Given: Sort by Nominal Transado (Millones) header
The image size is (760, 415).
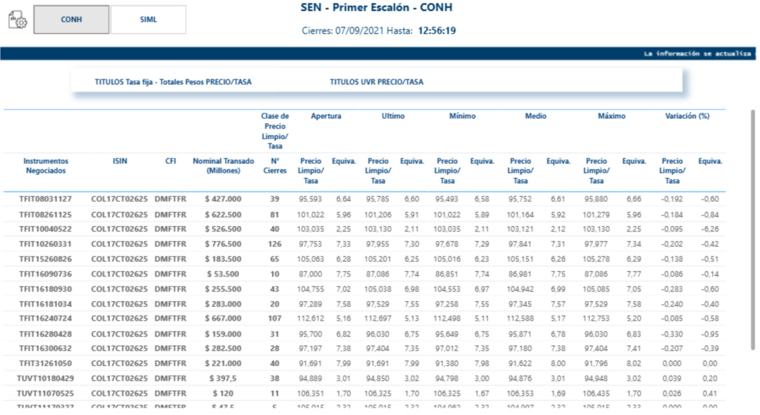Looking at the screenshot, I should click(x=223, y=166).
